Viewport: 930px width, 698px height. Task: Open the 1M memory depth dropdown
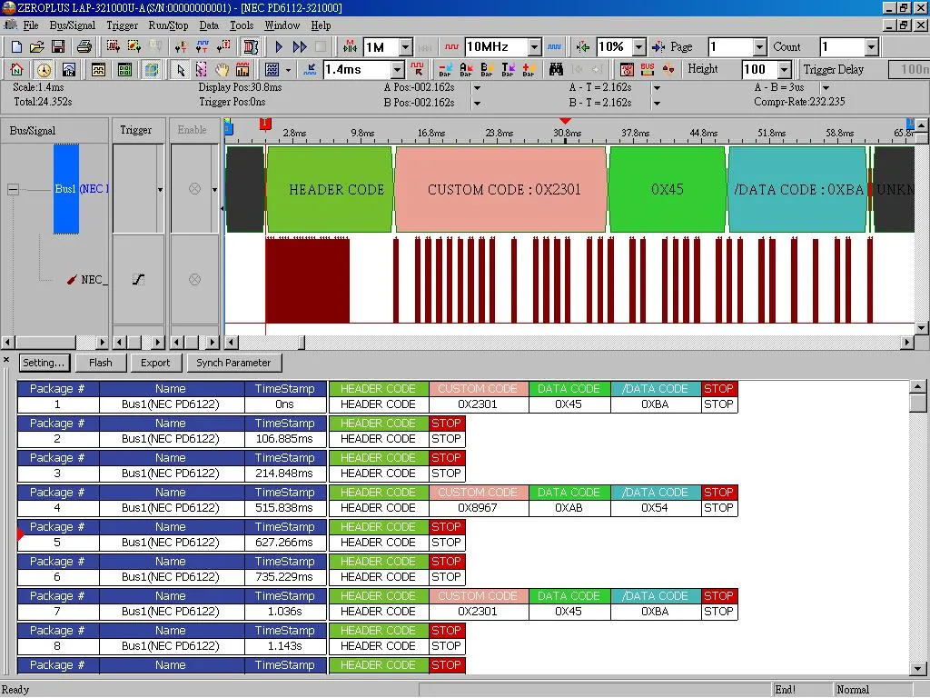pos(406,47)
